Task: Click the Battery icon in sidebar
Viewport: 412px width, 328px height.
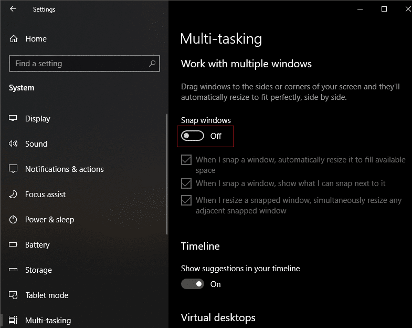Action: [x=14, y=245]
